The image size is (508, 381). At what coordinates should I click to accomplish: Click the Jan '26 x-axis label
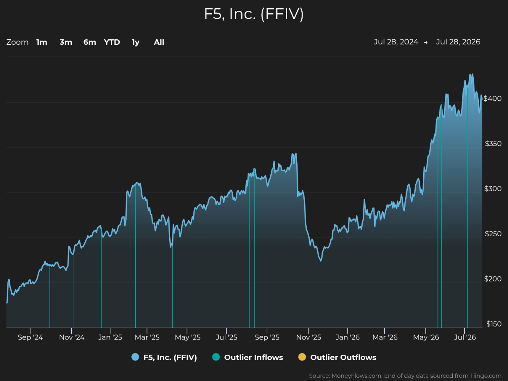[347, 337]
